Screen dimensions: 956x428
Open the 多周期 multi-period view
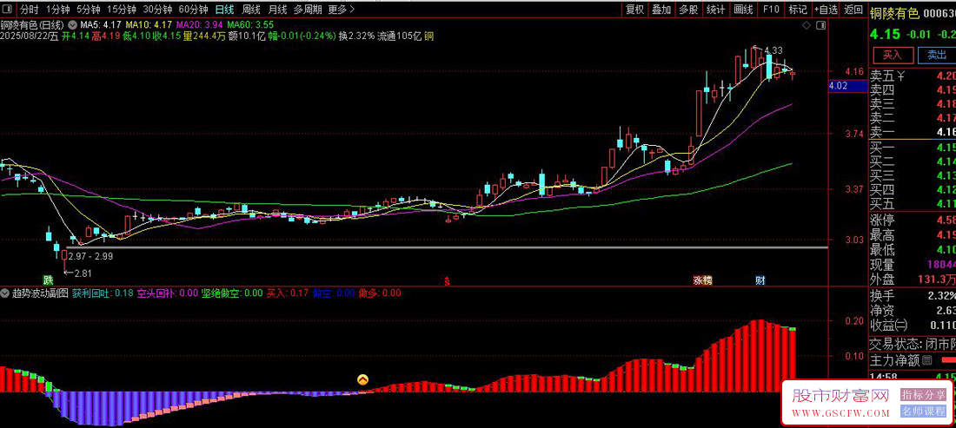[x=308, y=10]
